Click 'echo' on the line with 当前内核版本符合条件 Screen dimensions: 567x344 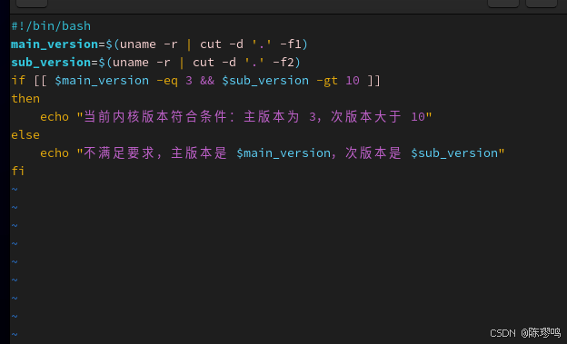55,117
